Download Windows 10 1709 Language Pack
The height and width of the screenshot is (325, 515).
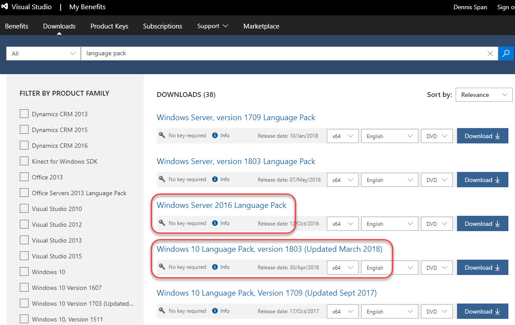[482, 311]
